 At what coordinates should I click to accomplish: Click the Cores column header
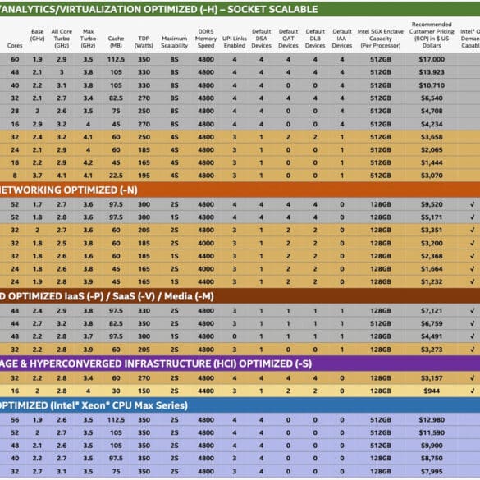15,46
